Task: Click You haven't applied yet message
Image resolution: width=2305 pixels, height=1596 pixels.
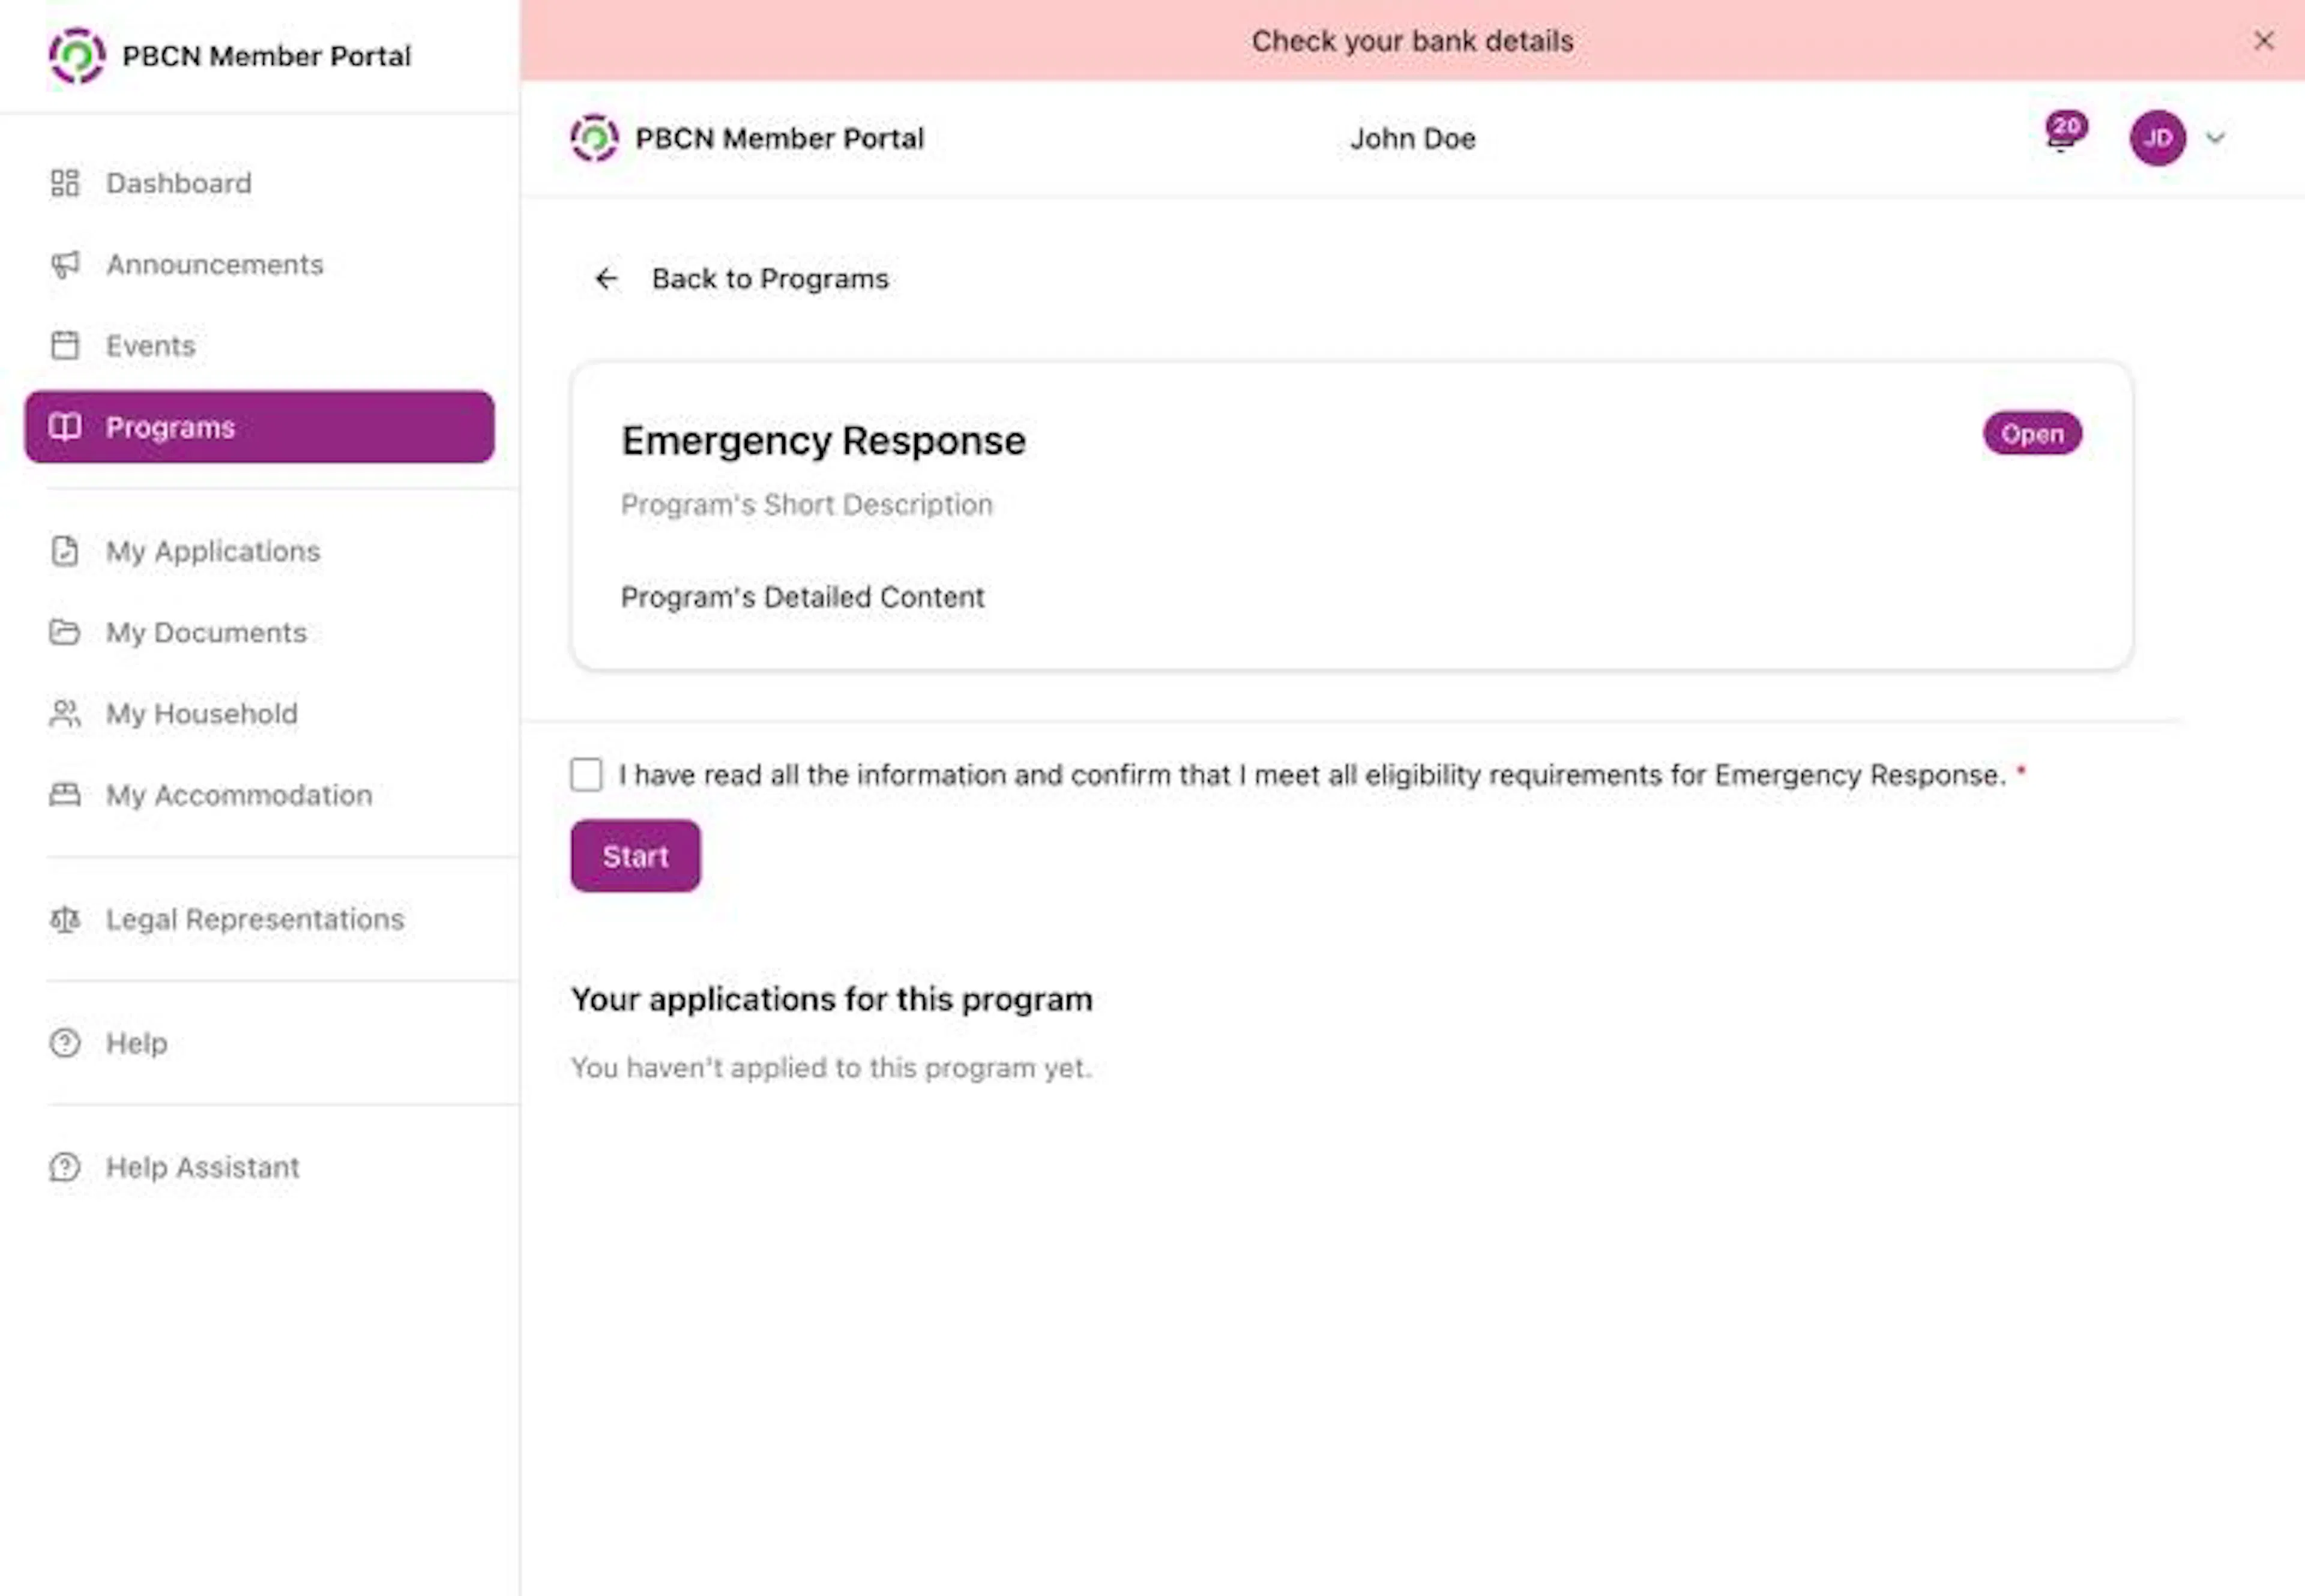Action: 831,1068
